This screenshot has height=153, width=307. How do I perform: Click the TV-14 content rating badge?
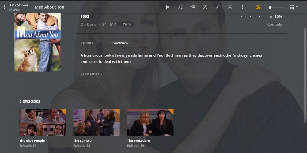coord(127,25)
